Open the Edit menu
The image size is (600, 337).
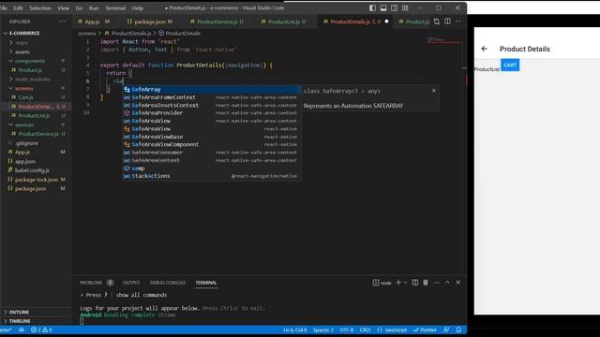[18, 7]
